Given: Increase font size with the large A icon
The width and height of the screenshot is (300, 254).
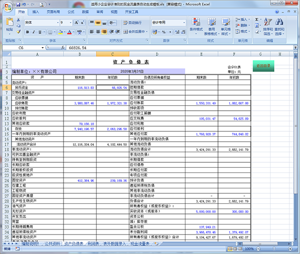Looking at the screenshot, I should pyautogui.click(x=76, y=23).
